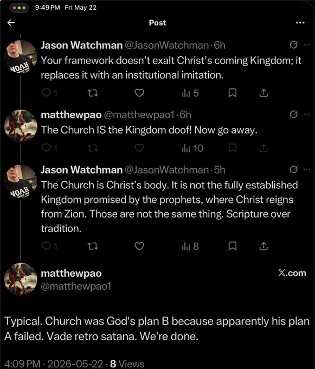Screen dimensions: 315x369
Task: Open the three-dot system pill in status bar
Action: tap(20, 8)
